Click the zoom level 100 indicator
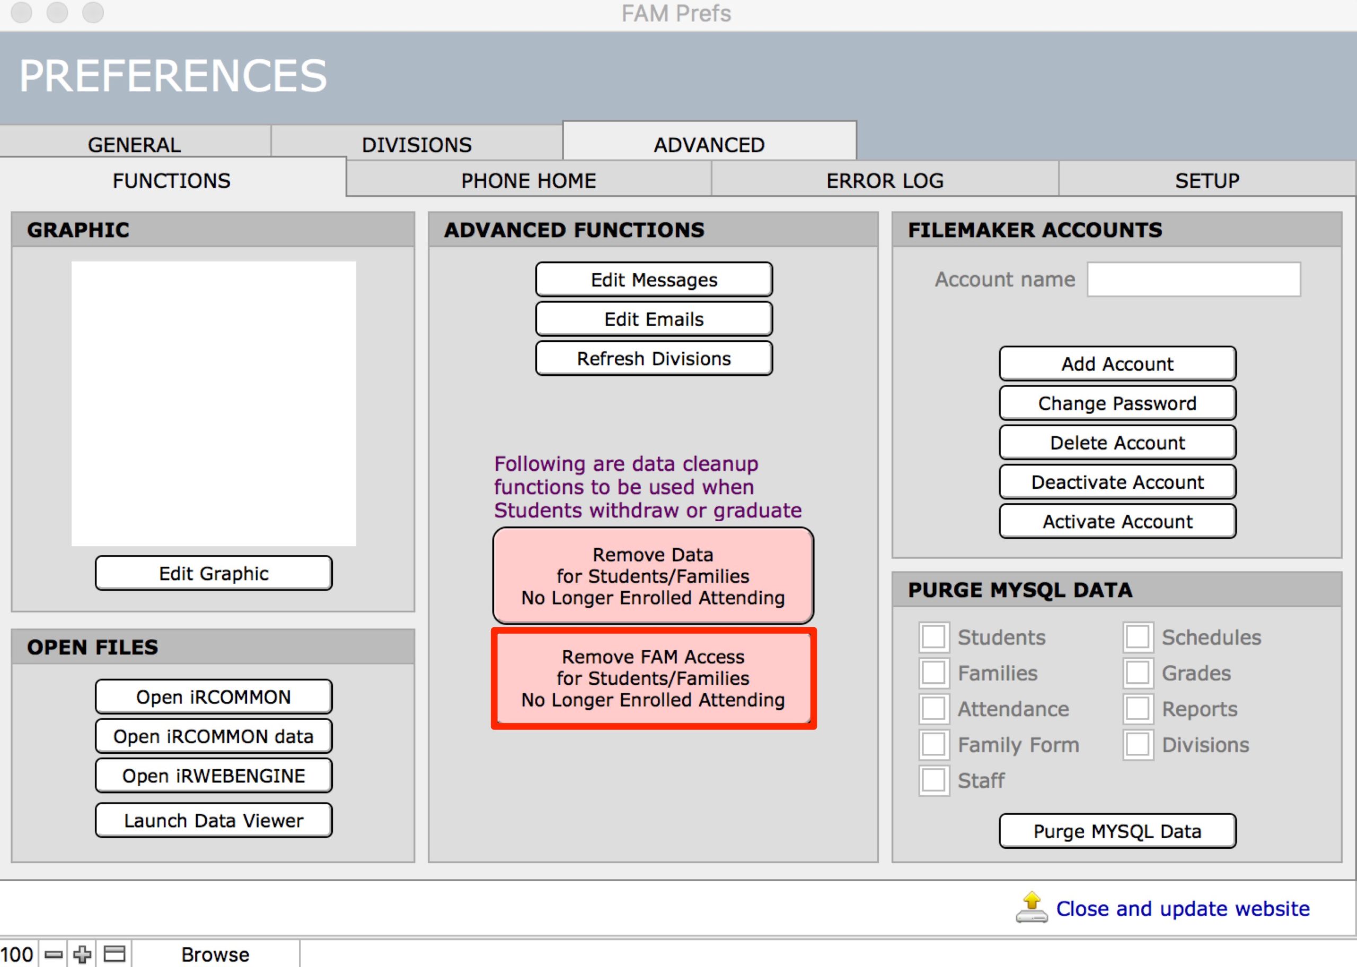The image size is (1357, 967). click(17, 954)
